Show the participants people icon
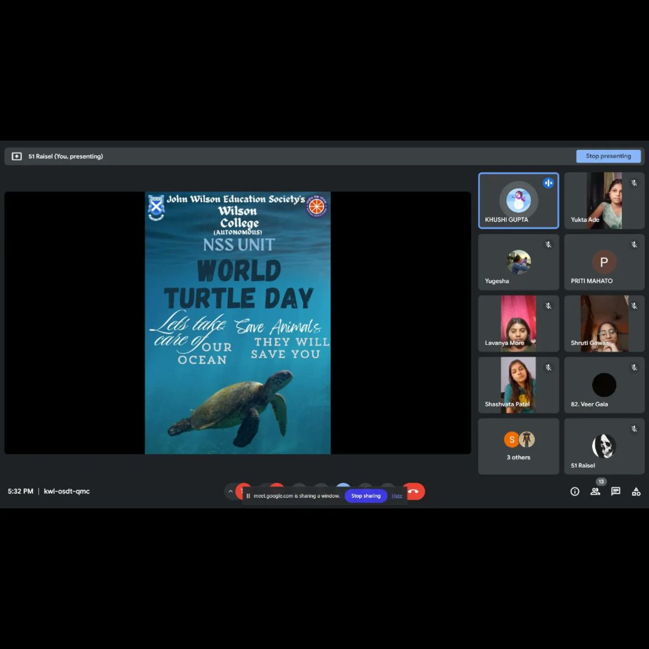The height and width of the screenshot is (649, 649). pos(595,491)
